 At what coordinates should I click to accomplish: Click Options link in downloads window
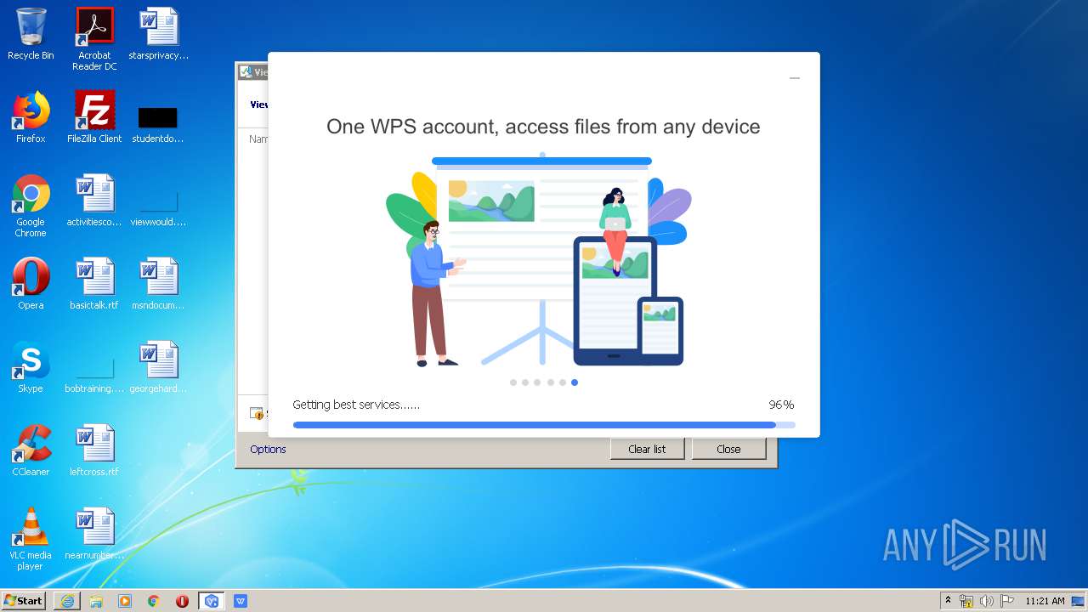point(268,449)
